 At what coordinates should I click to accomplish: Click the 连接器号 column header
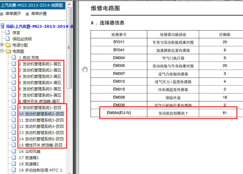pos(119,34)
